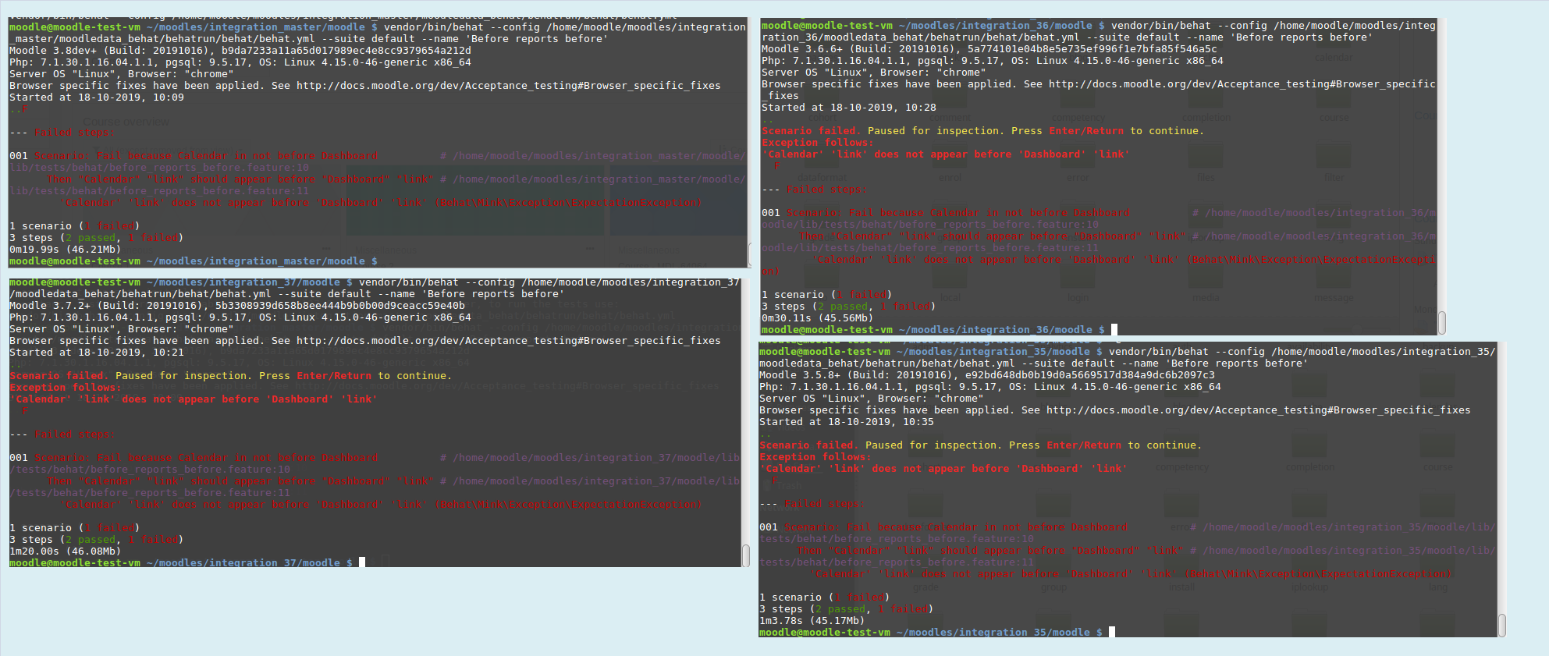Click '3 steps' summary in integration_master terminal

click(x=96, y=238)
